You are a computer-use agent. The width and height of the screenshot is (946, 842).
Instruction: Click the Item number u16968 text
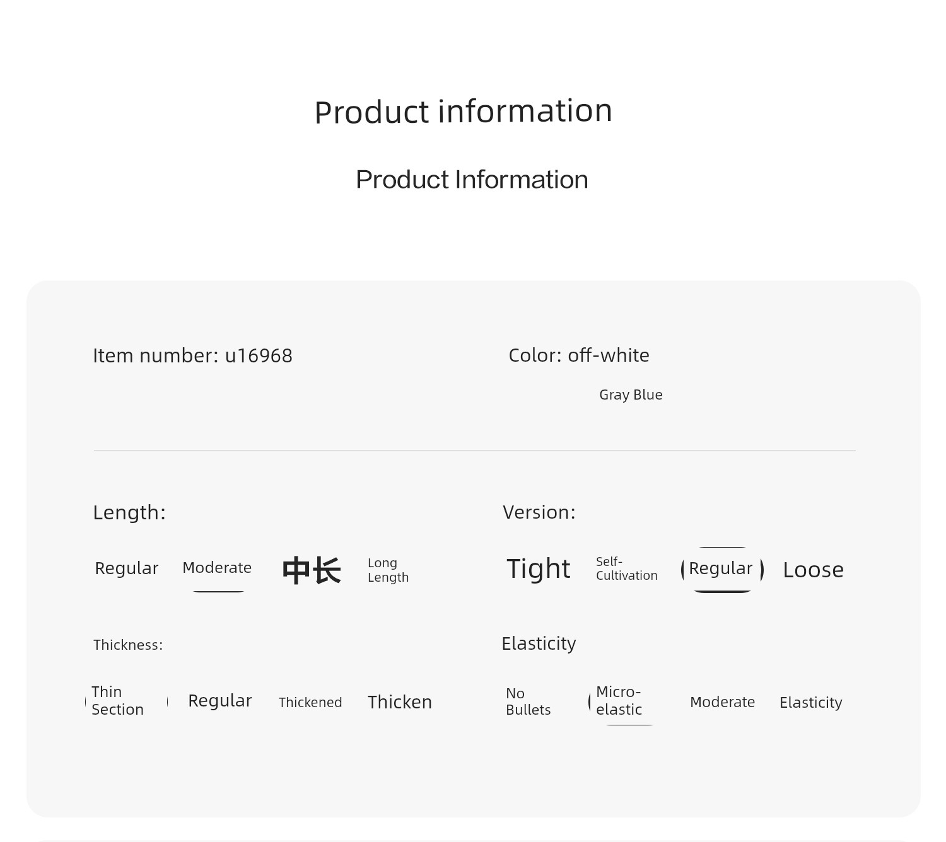pos(192,355)
